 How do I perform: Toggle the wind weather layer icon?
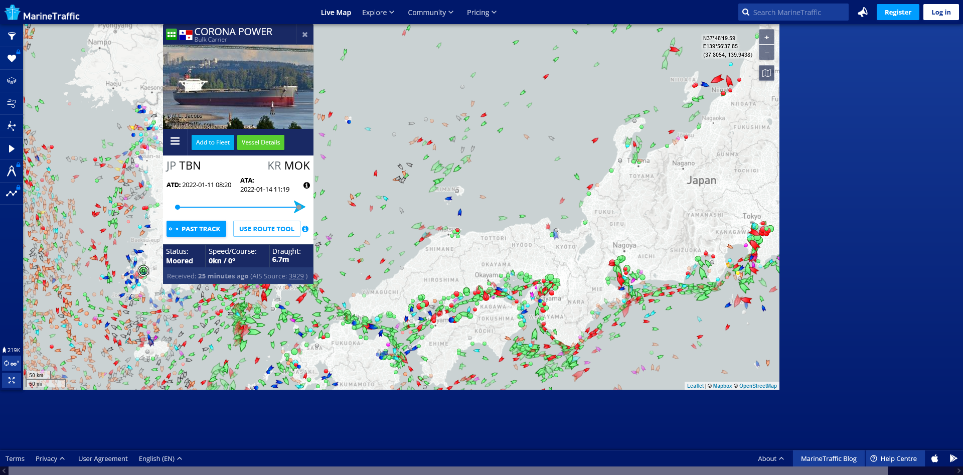tap(12, 103)
